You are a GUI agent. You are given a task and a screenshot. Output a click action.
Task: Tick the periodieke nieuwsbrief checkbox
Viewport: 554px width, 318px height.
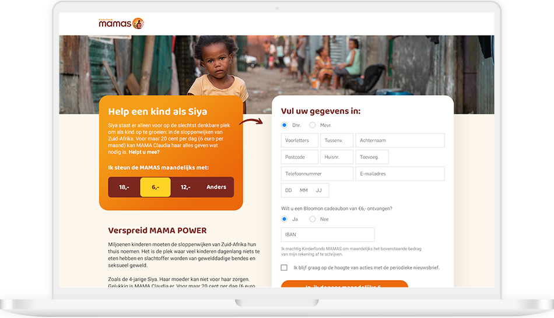click(x=284, y=267)
